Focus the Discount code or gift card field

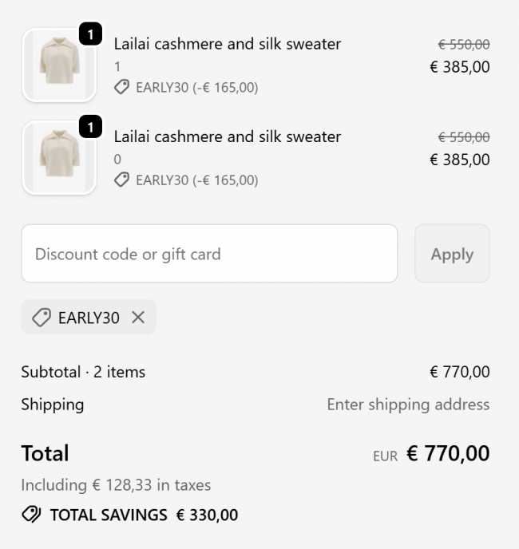pyautogui.click(x=209, y=254)
